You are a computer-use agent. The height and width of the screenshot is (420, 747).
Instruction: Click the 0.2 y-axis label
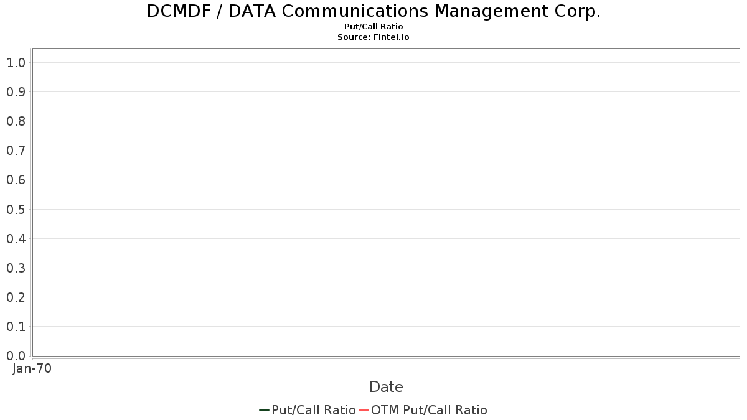click(x=16, y=297)
